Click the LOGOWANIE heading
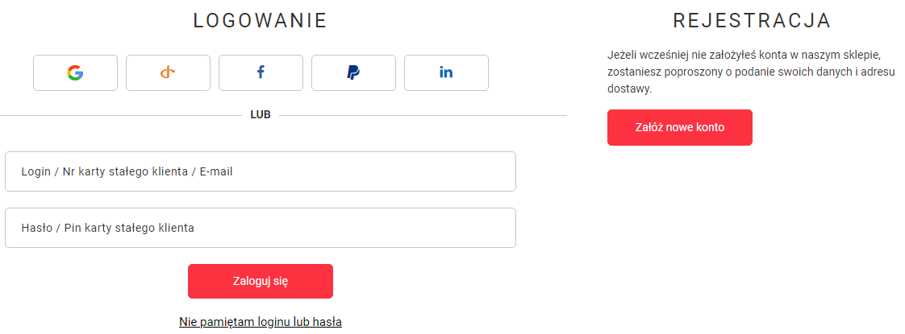This screenshot has height=334, width=905. [261, 21]
